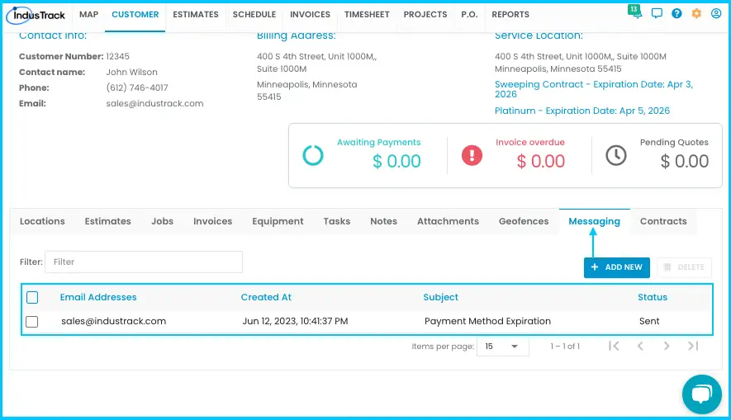The height and width of the screenshot is (420, 731).
Task: Switch to the Locations tab
Action: (x=42, y=222)
